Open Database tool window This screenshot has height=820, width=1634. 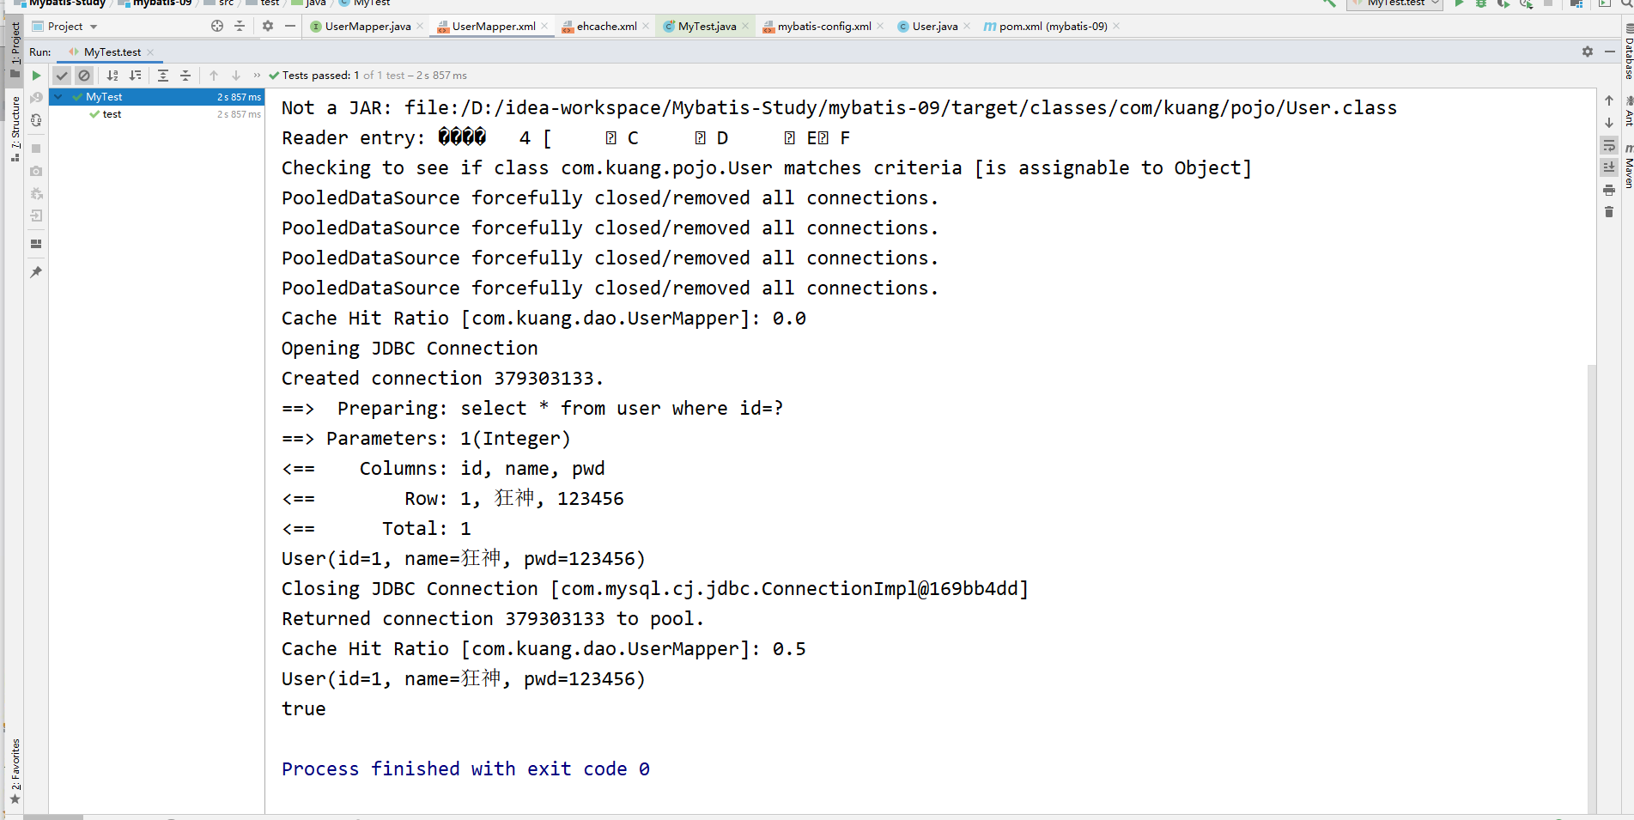[x=1629, y=52]
